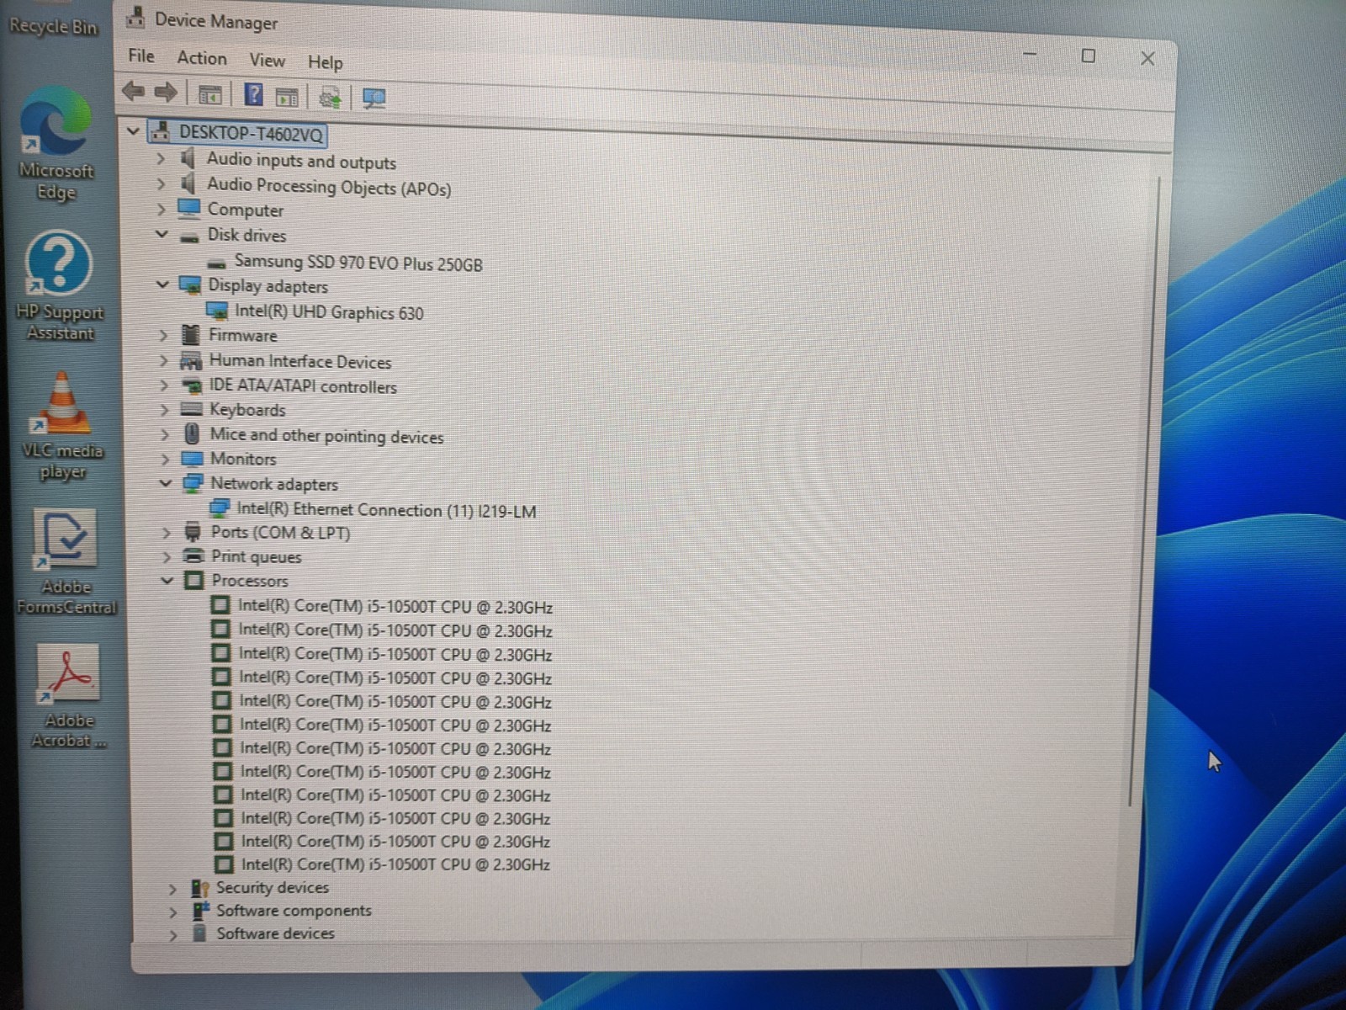1346x1010 pixels.
Task: Open the View menu
Action: point(267,61)
